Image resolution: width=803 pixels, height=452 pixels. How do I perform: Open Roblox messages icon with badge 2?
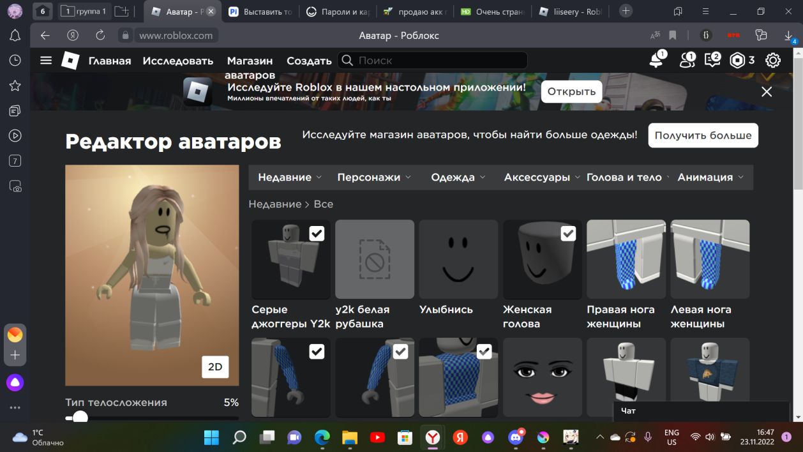click(712, 60)
